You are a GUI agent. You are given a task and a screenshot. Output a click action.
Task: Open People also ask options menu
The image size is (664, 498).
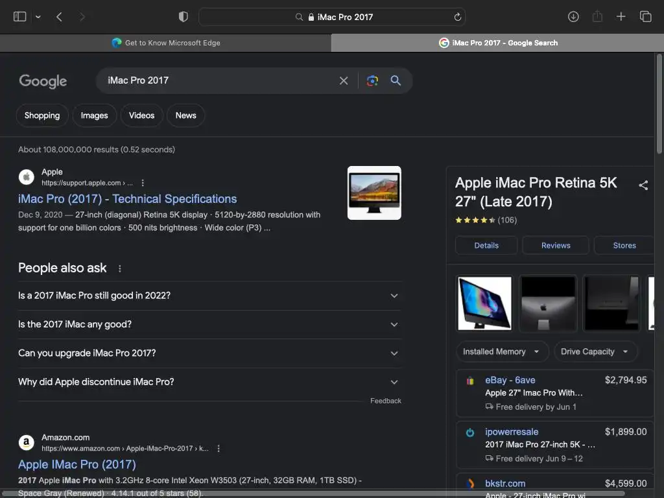pyautogui.click(x=120, y=268)
